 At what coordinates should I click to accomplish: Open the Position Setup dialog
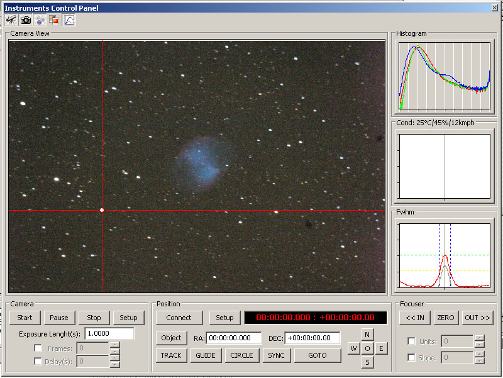pos(224,318)
